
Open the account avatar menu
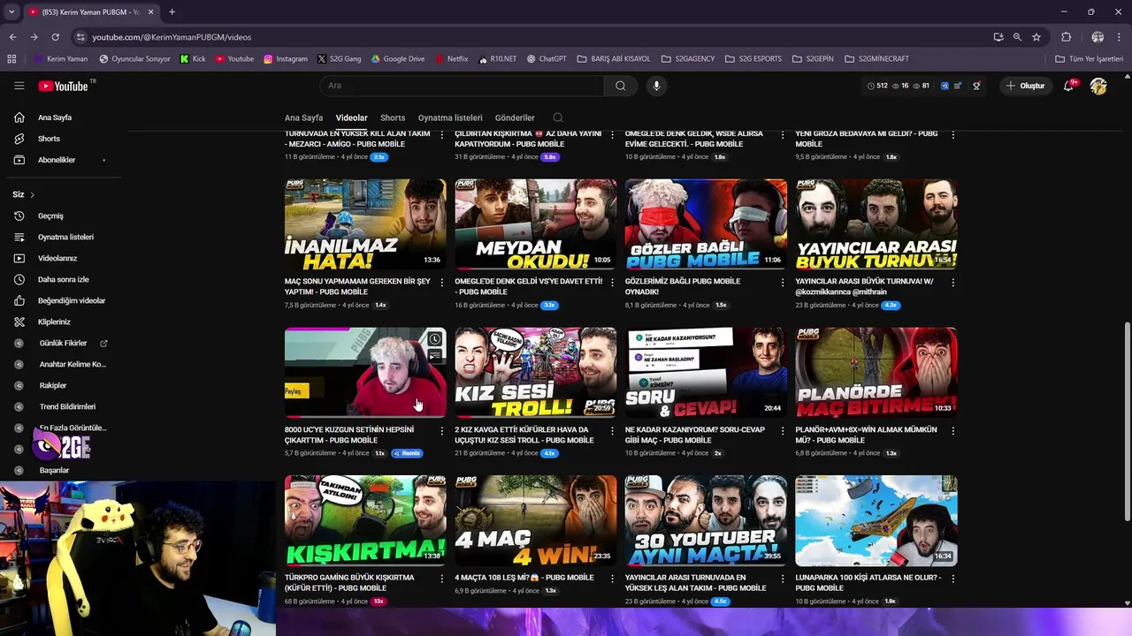click(1098, 86)
